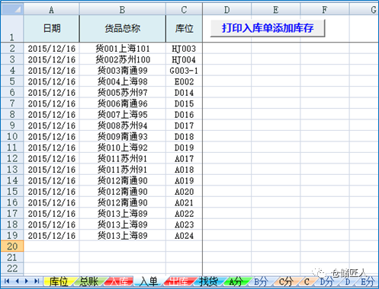Select location cell A024
This screenshot has height=289, width=379.
click(184, 235)
